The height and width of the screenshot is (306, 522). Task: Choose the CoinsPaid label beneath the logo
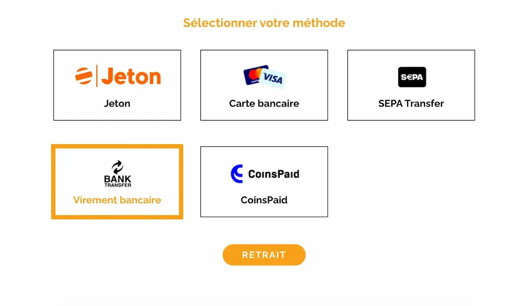tap(264, 200)
